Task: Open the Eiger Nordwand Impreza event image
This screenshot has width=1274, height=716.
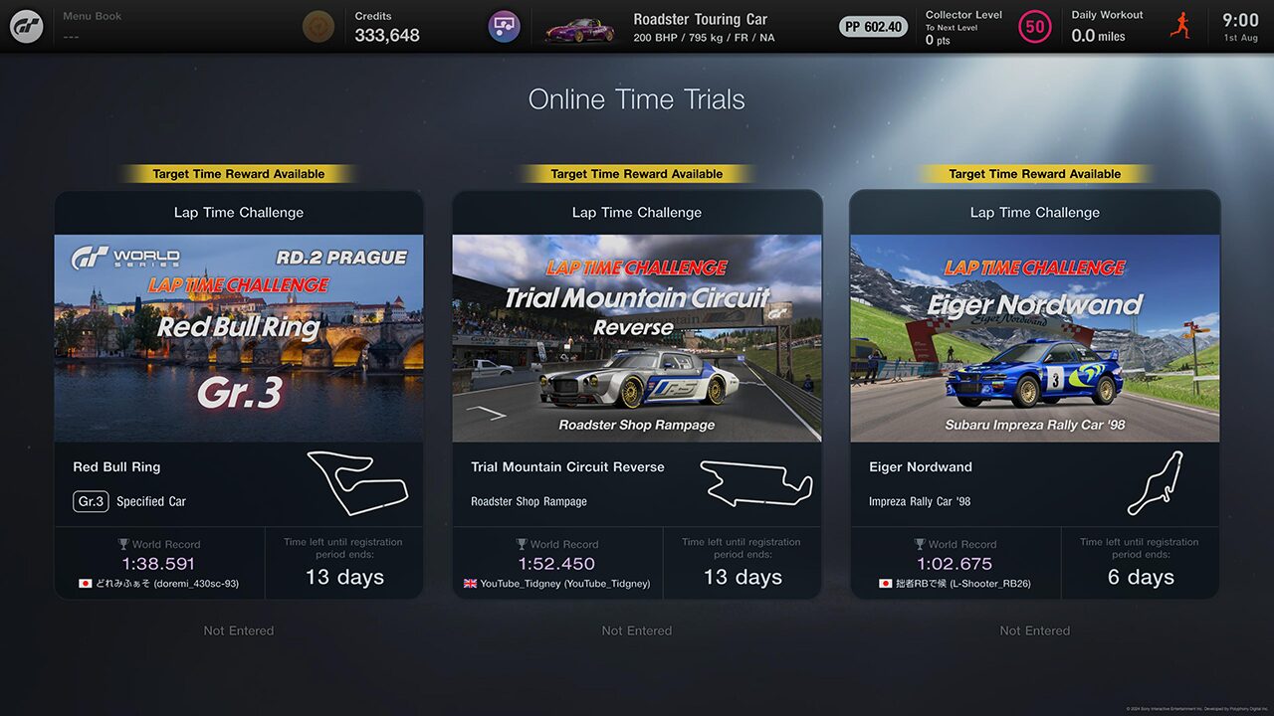Action: point(1035,338)
